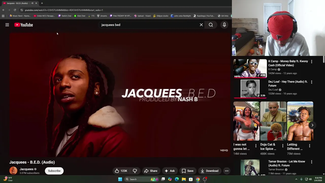325x183 pixels.
Task: Open the Jacquees channel avatar
Action: 13,171
